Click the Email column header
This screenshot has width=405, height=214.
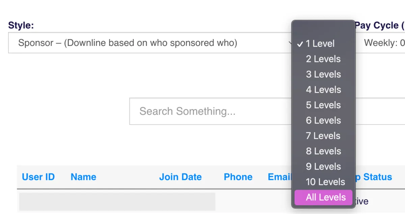(x=279, y=177)
